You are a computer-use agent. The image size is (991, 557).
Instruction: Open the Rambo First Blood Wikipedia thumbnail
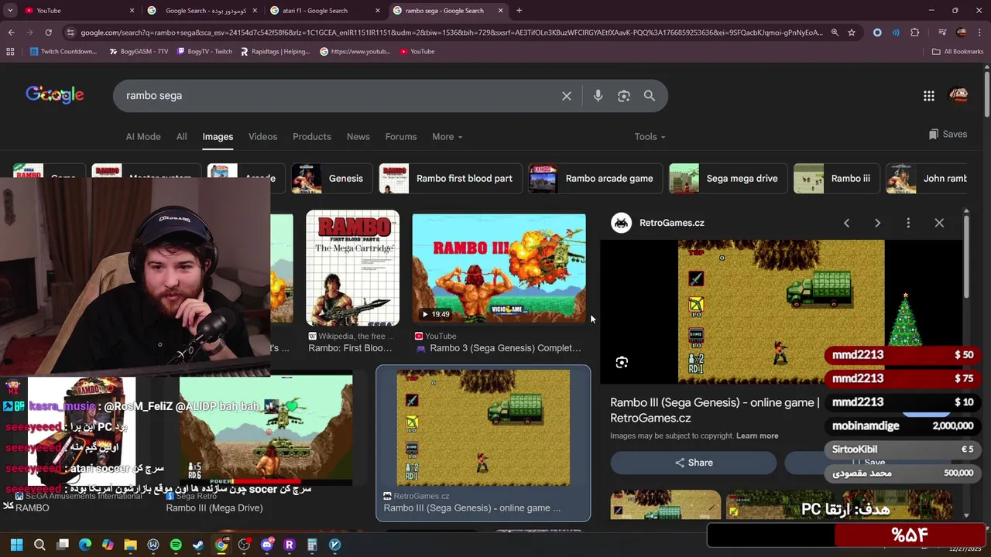[353, 268]
